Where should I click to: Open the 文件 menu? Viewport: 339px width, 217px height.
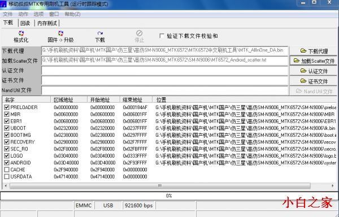8,14
